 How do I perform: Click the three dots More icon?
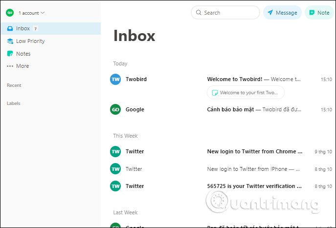(x=10, y=66)
